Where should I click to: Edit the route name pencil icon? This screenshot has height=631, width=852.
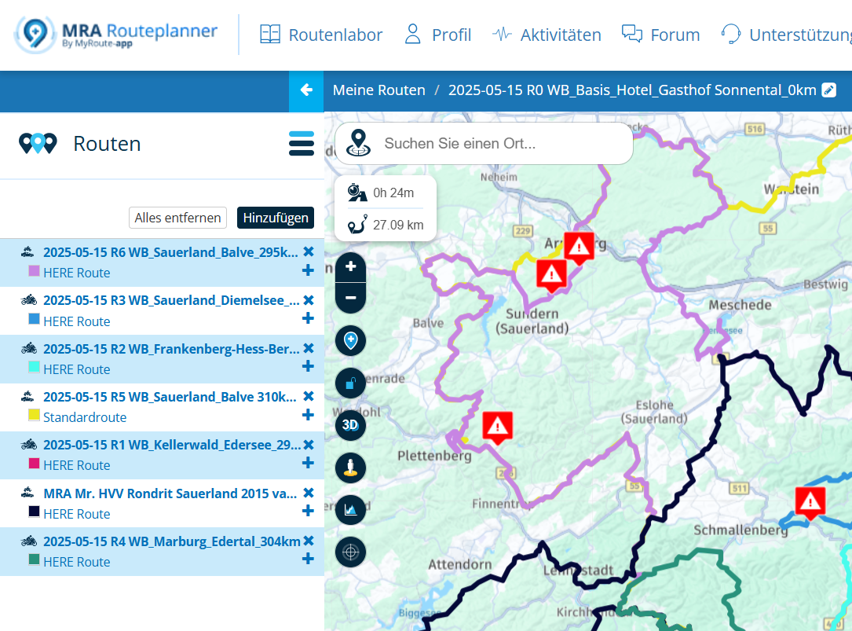point(828,90)
